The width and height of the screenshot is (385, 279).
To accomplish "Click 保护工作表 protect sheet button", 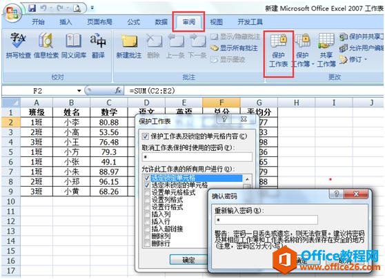I will pyautogui.click(x=279, y=50).
